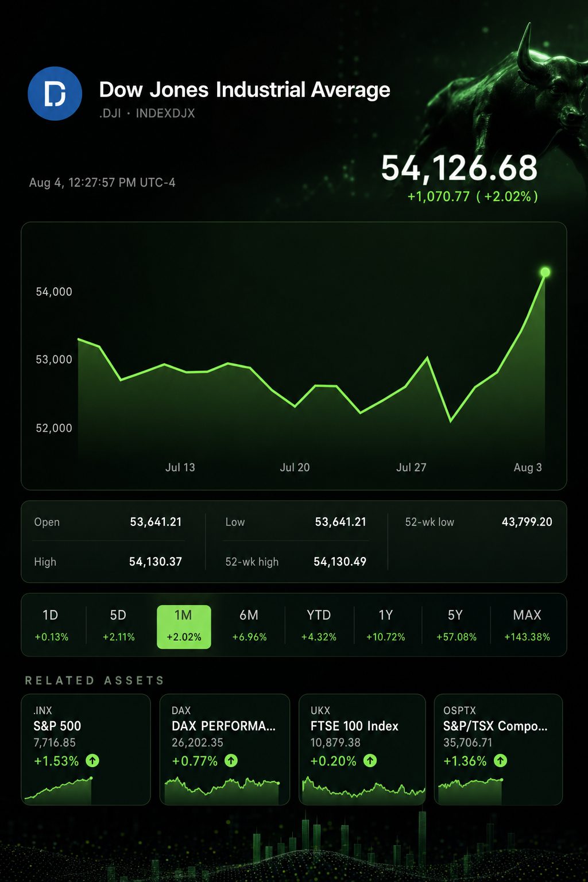Switch to the MAX range tab
Viewport: 588px width, 882px height.
click(x=527, y=625)
